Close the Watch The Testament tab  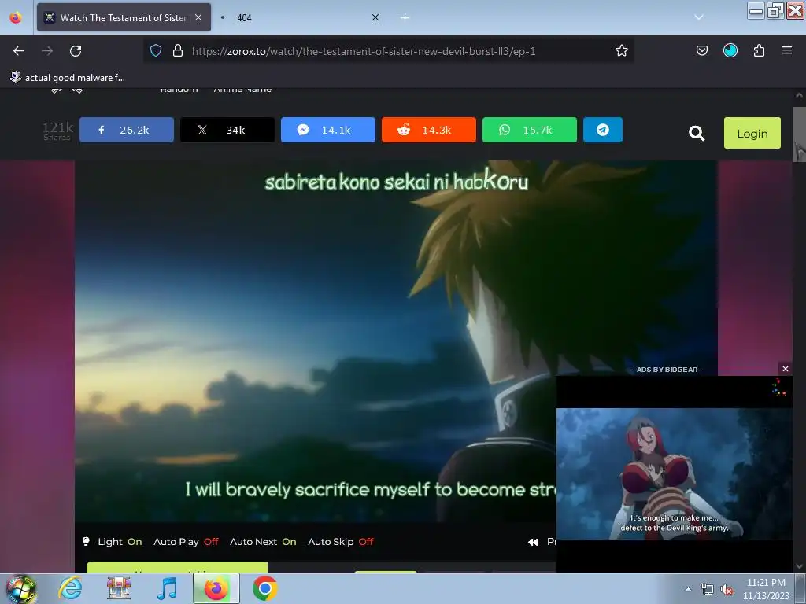click(x=198, y=17)
